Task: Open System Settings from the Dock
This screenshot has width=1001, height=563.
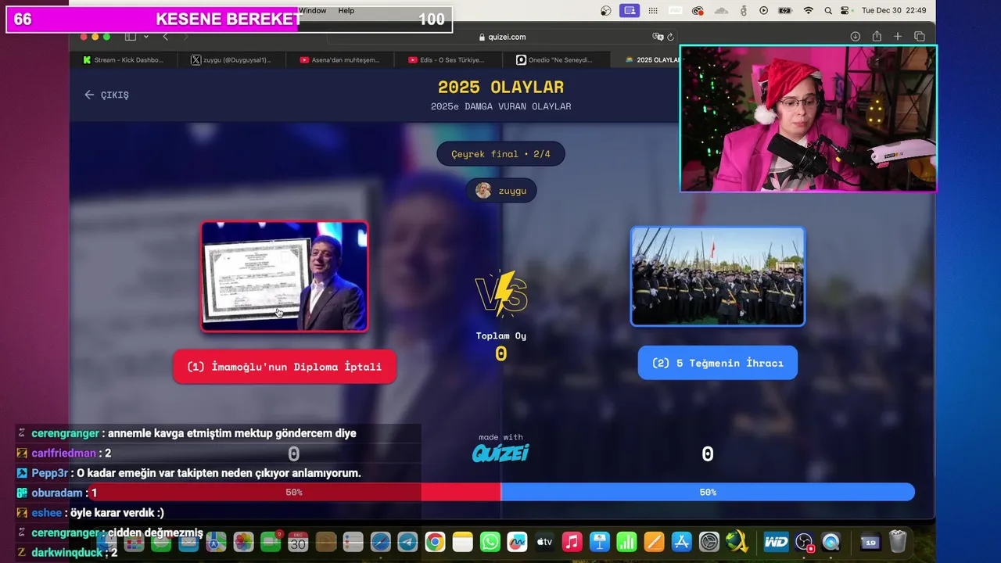Action: [709, 542]
